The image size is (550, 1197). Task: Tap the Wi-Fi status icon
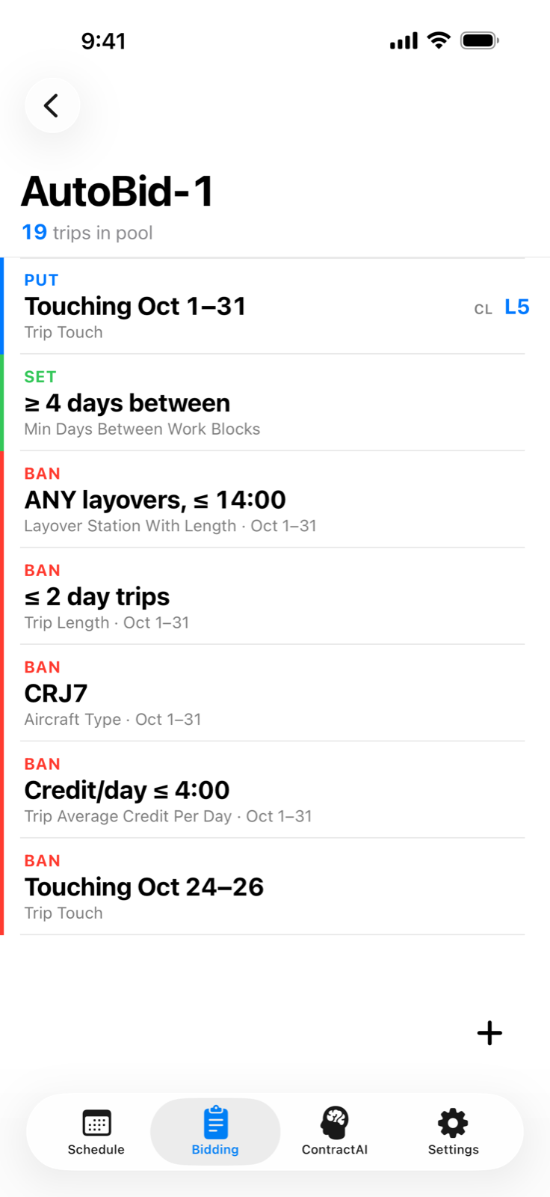click(439, 40)
